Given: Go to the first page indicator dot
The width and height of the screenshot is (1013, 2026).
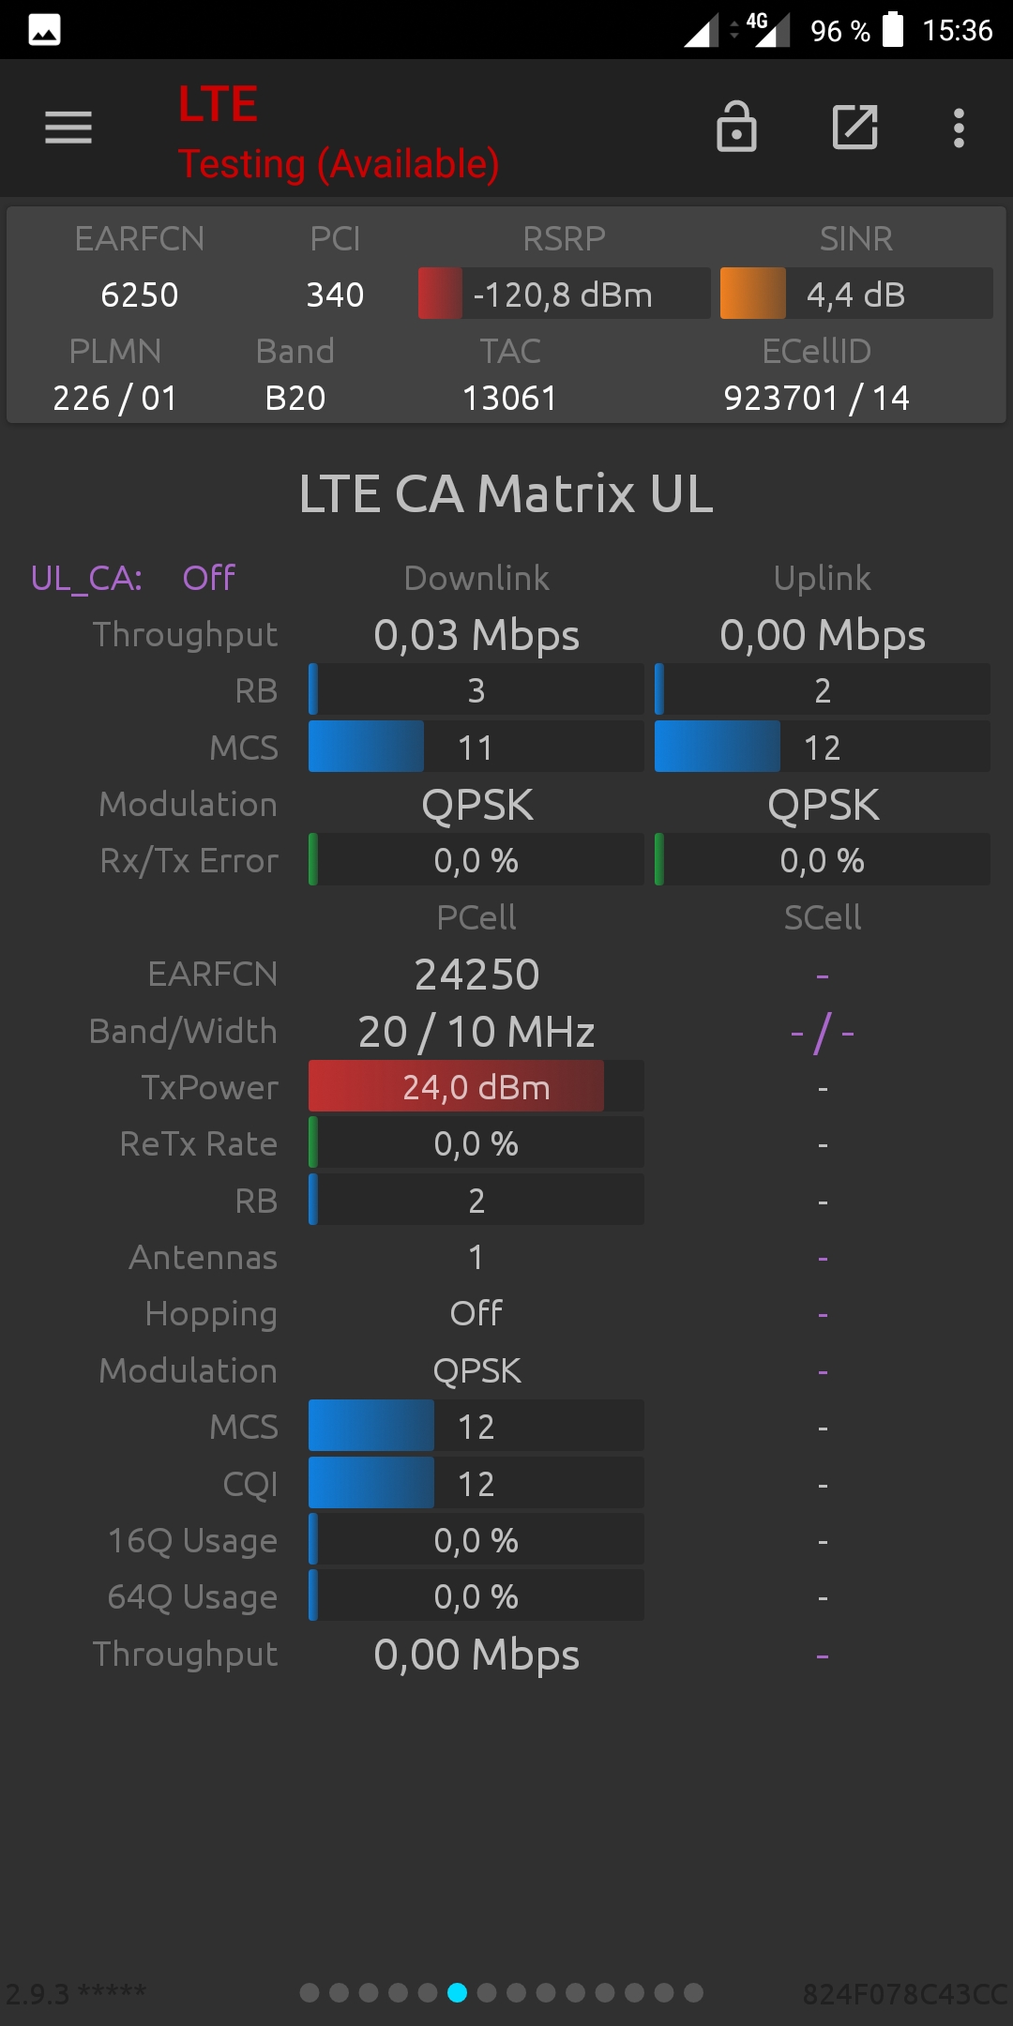Looking at the screenshot, I should pos(310,1992).
